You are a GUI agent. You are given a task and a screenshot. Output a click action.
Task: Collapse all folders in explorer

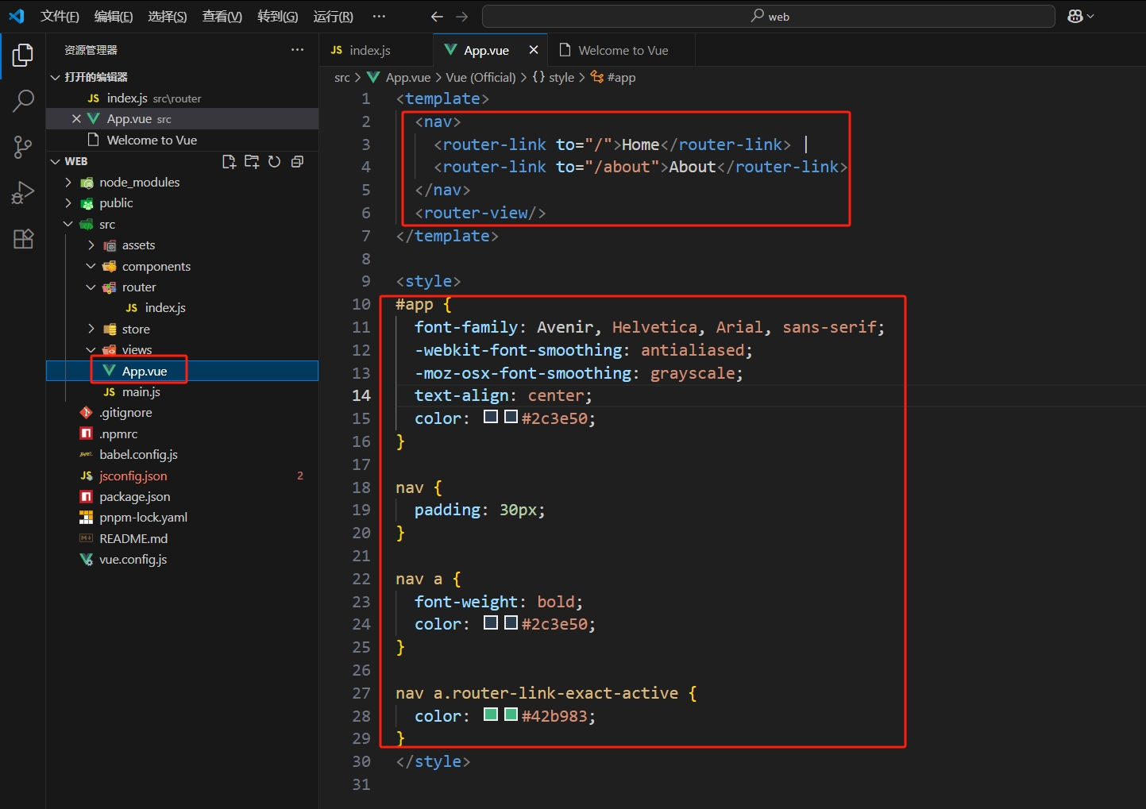point(297,162)
